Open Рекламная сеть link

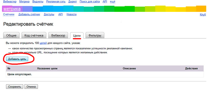(56, 2)
